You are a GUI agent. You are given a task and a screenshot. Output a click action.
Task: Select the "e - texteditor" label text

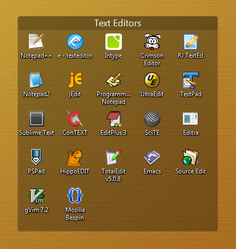click(75, 56)
